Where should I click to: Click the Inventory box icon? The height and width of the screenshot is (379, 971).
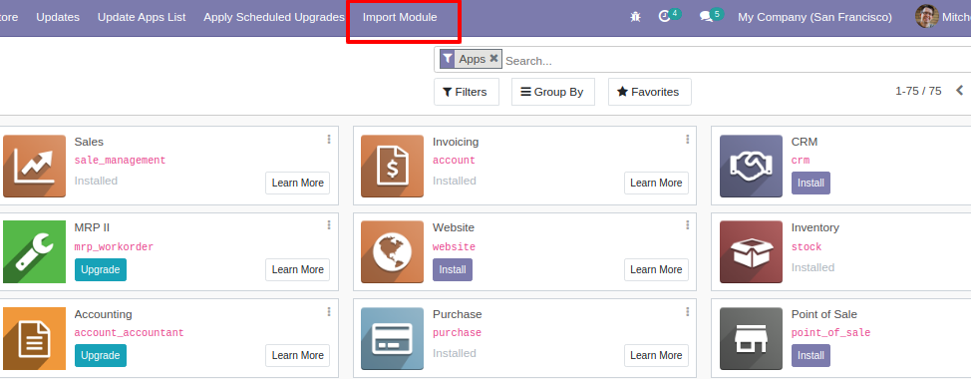[x=751, y=251]
